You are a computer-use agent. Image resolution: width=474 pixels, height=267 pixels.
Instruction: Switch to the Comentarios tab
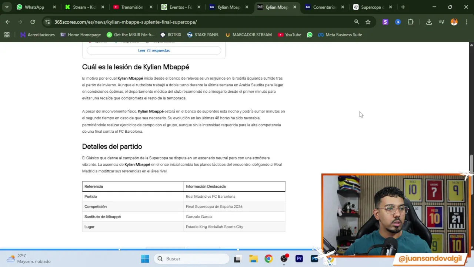(324, 7)
